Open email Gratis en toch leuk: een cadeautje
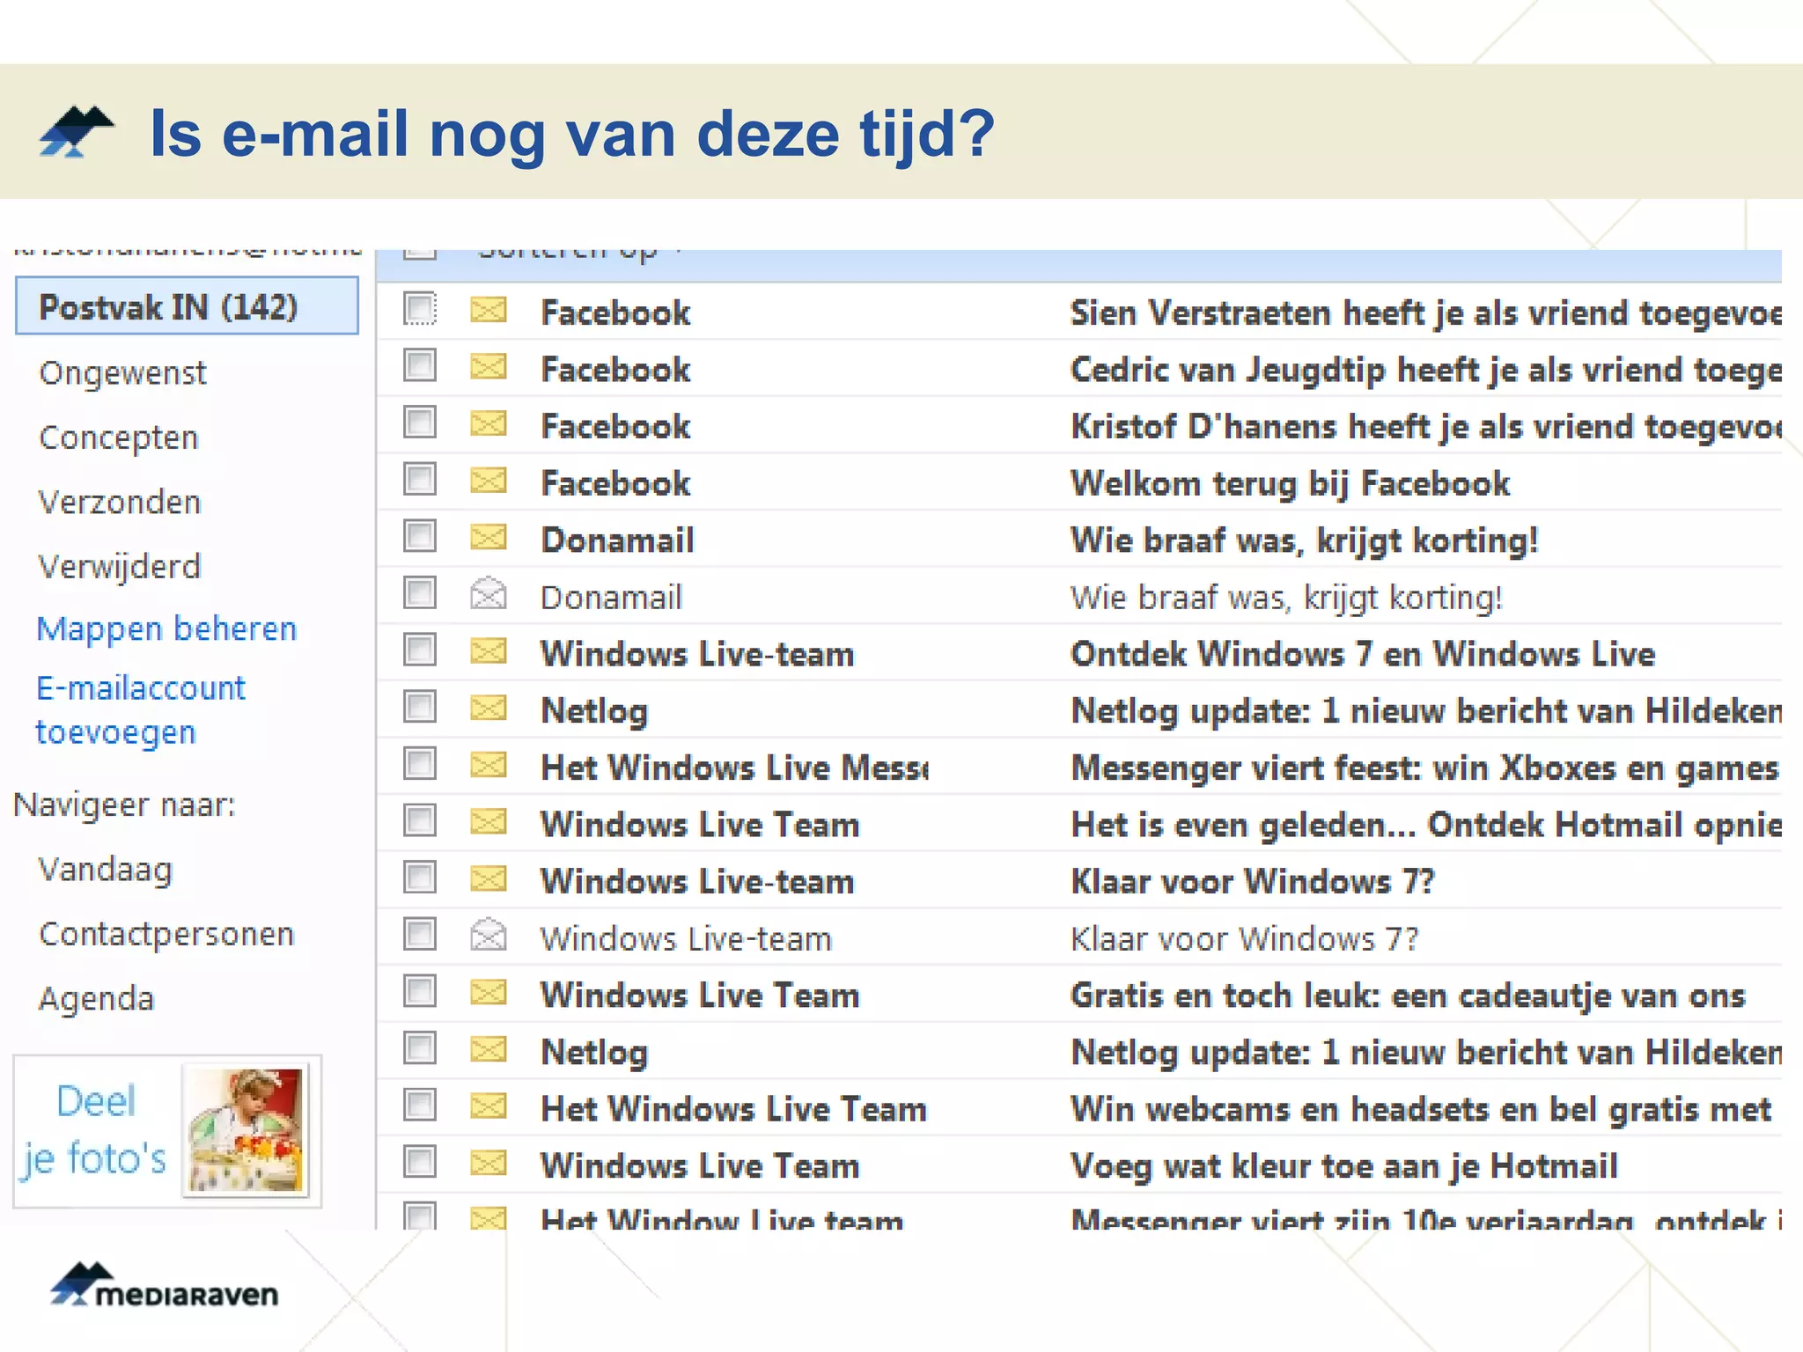The width and height of the screenshot is (1803, 1352). (1408, 996)
